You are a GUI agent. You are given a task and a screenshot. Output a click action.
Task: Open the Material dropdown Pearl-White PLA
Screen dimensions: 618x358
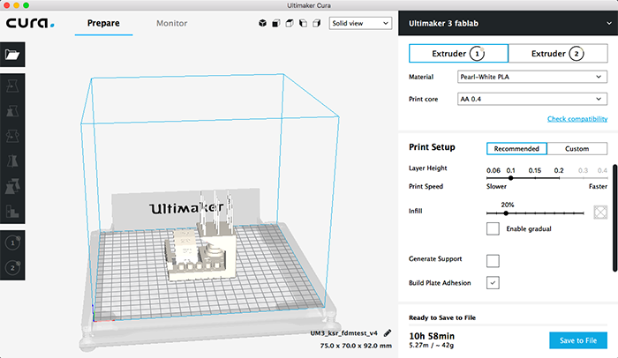tap(532, 77)
